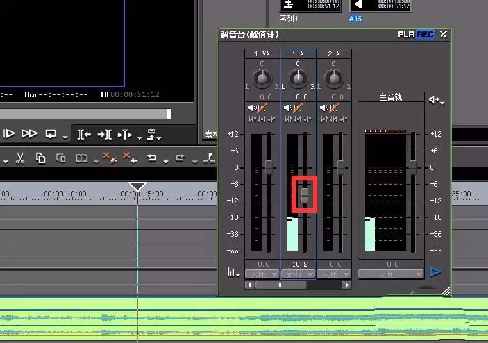This screenshot has height=343, width=488.
Task: Click the fader handle of track 2 A
Action: click(x=341, y=167)
